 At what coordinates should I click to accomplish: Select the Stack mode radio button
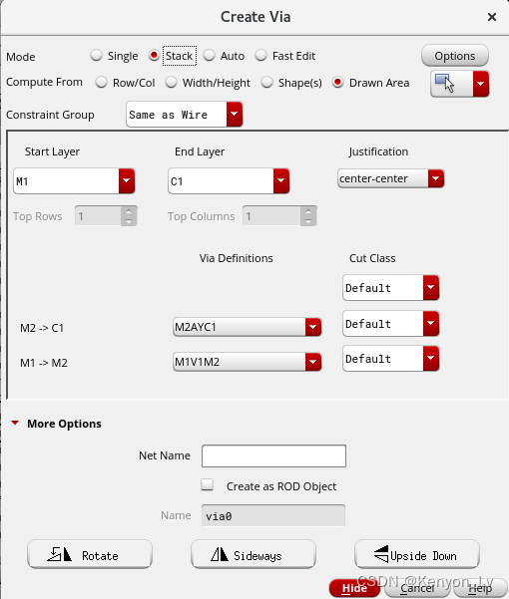pyautogui.click(x=154, y=56)
